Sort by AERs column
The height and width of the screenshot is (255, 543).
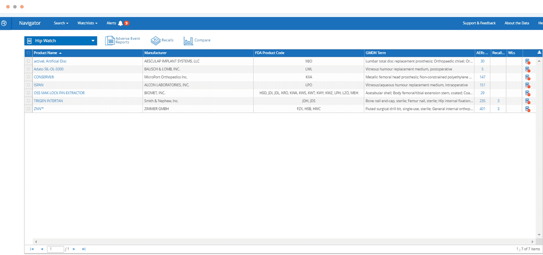pos(482,53)
